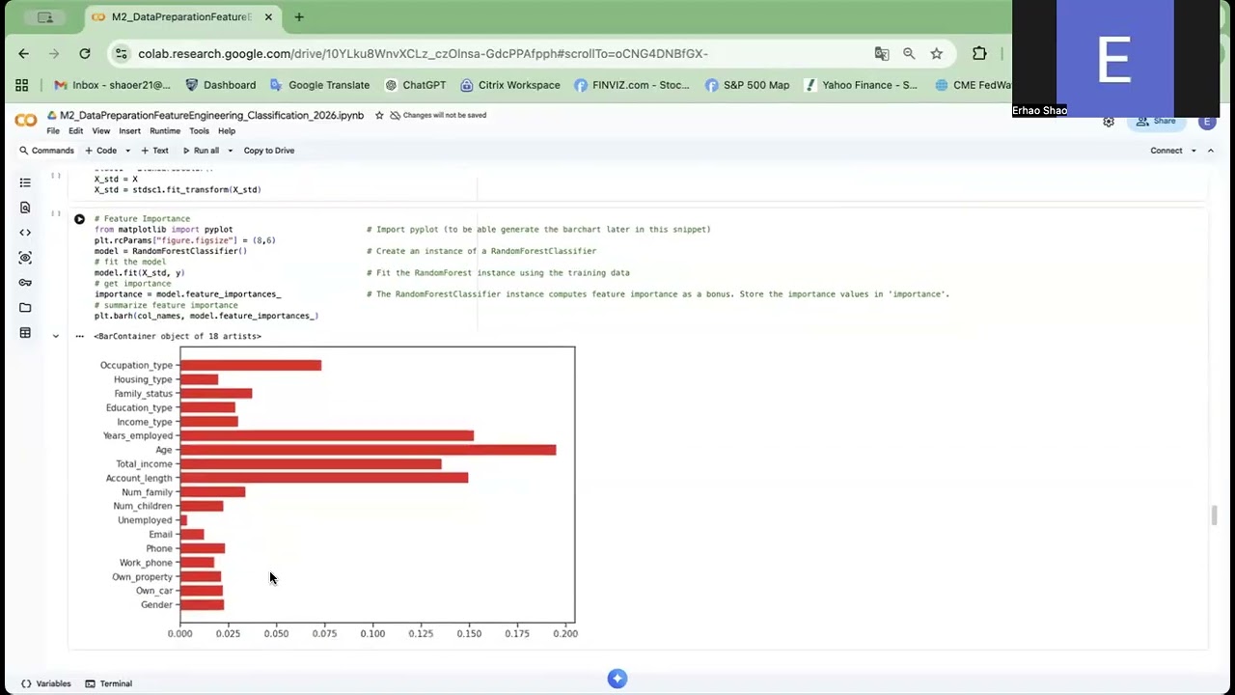
Task: Star the notebook title
Action: coord(379,115)
